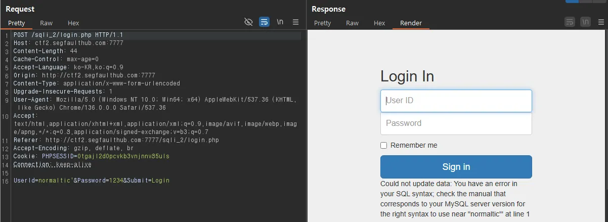The image size is (608, 222).
Task: Switch the Request view to Pretty tab
Action: coord(17,23)
